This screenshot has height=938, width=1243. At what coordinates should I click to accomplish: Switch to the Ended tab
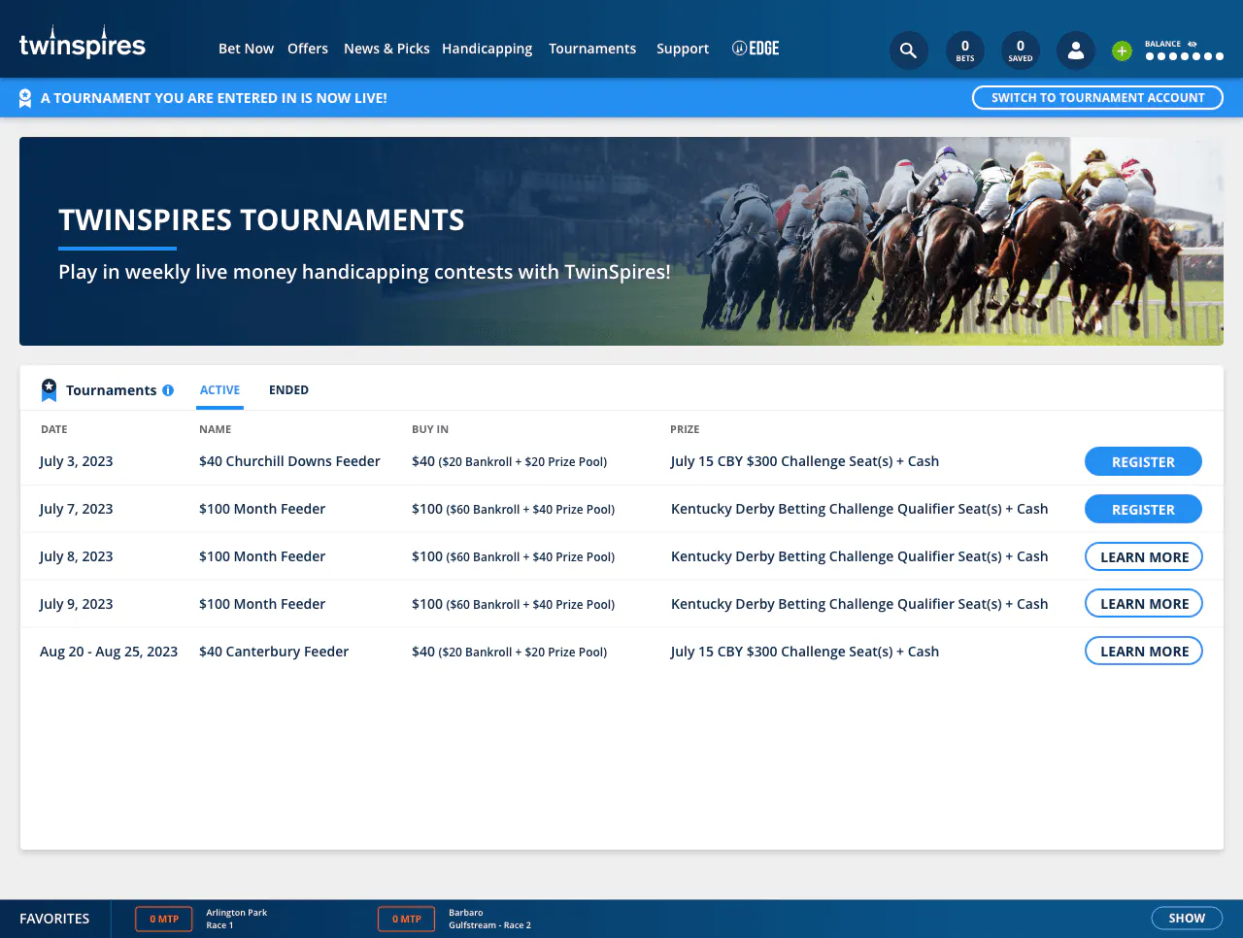tap(288, 390)
